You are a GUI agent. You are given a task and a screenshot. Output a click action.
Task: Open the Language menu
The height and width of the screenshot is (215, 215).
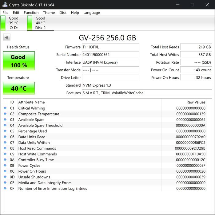[92, 13]
